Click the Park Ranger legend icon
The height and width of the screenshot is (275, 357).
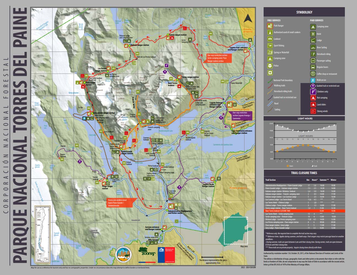point(270,26)
